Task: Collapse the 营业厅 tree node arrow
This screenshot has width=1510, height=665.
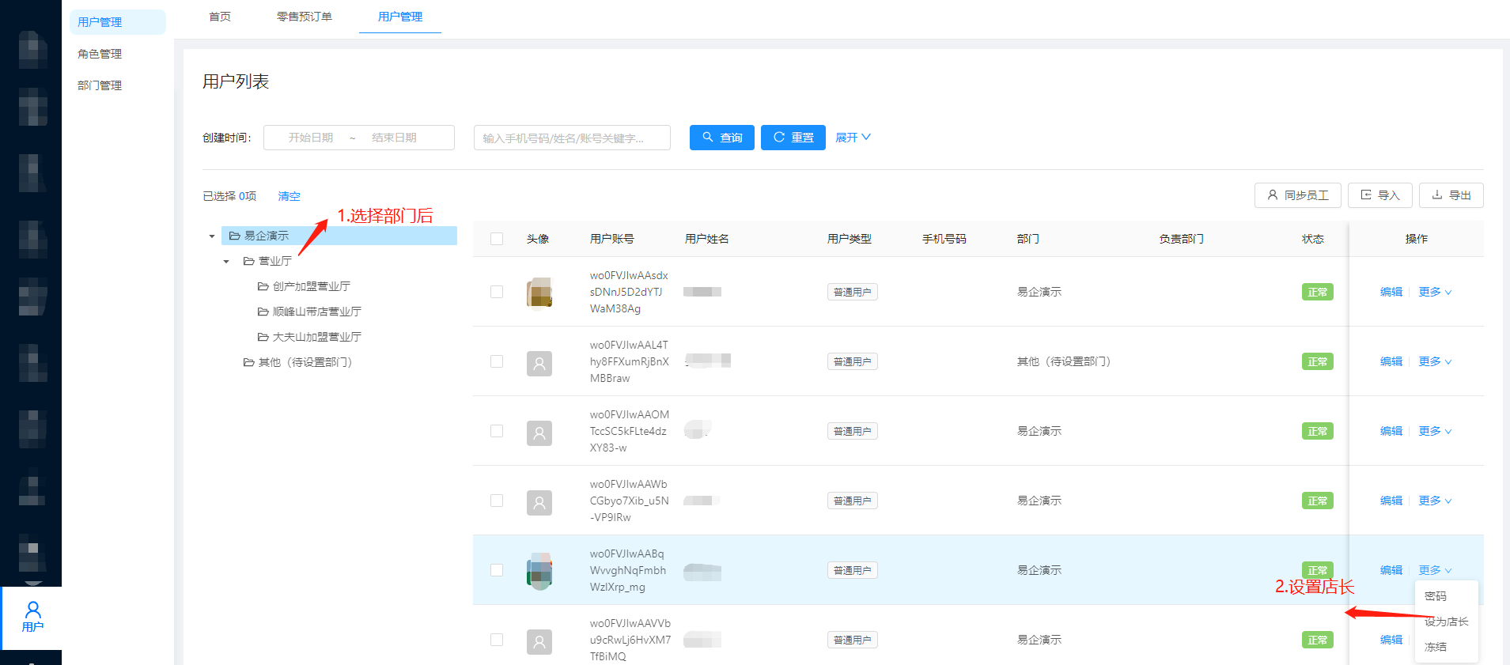Action: [x=226, y=262]
